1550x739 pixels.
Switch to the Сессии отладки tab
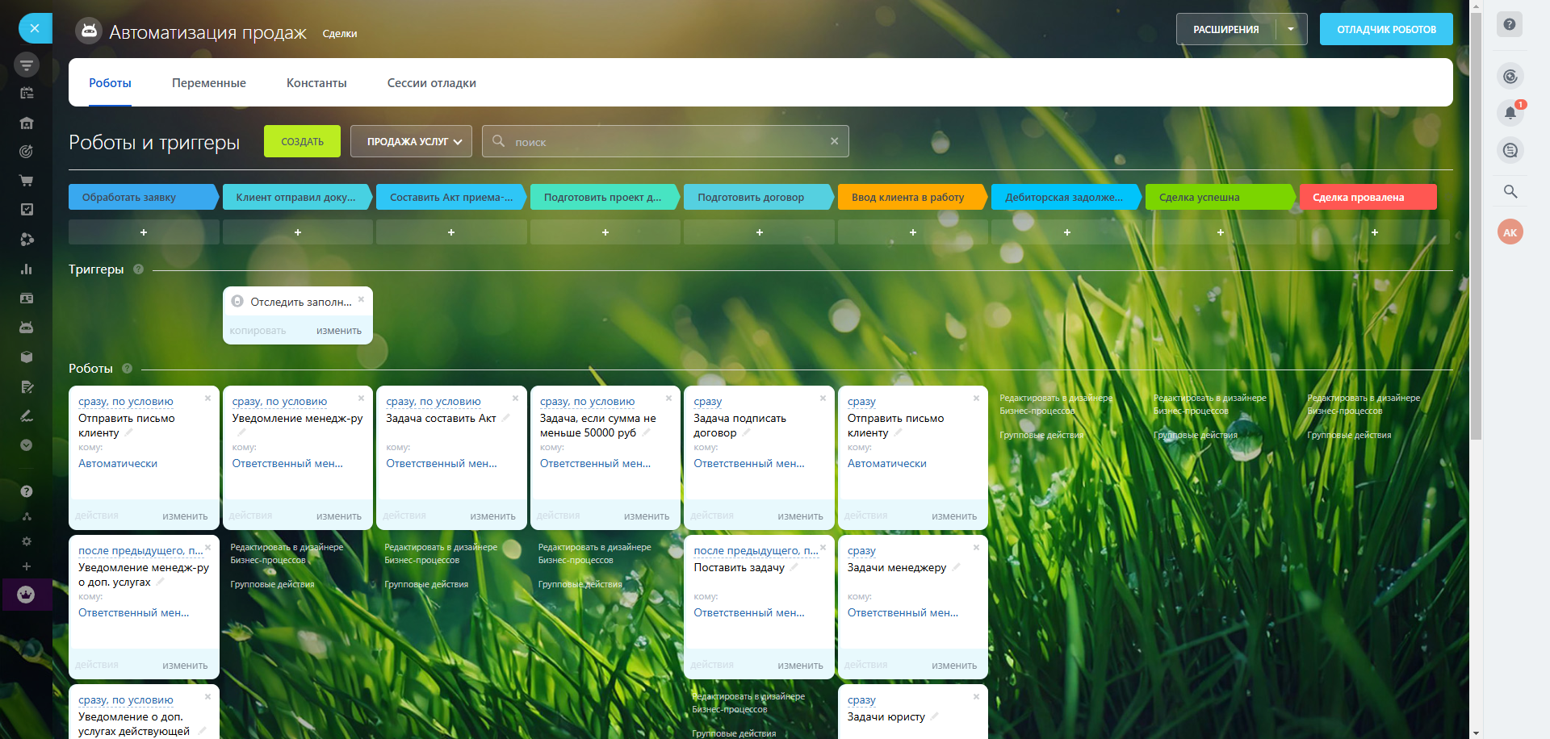[432, 83]
